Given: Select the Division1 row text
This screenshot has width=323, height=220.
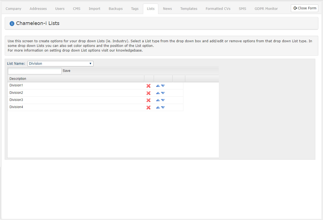Looking at the screenshot, I should click(16, 85).
